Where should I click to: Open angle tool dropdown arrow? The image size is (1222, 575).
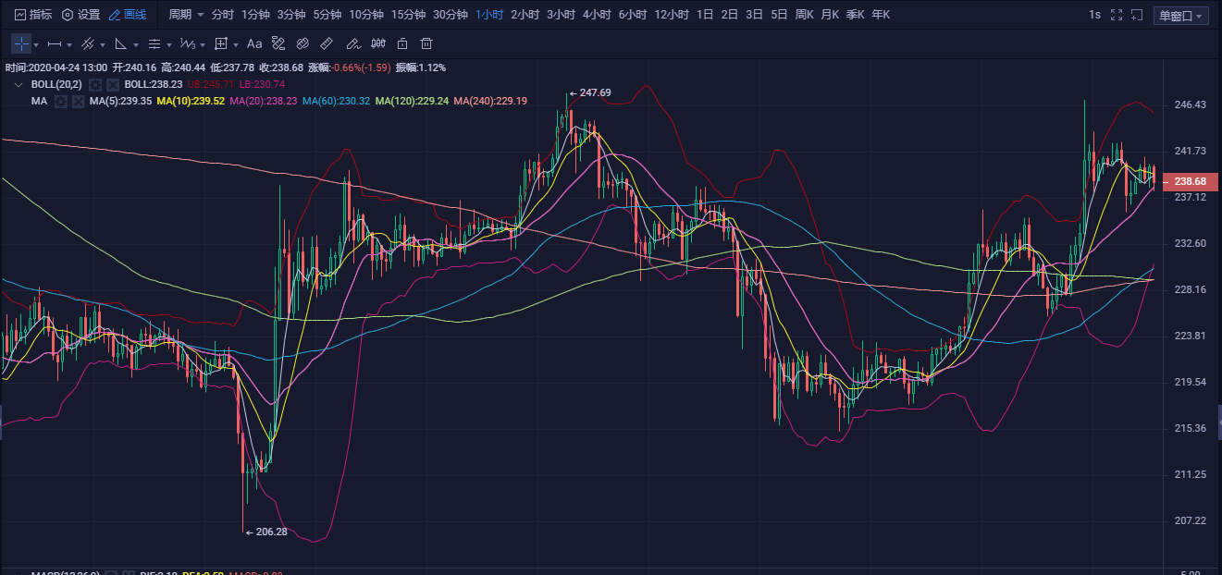136,44
